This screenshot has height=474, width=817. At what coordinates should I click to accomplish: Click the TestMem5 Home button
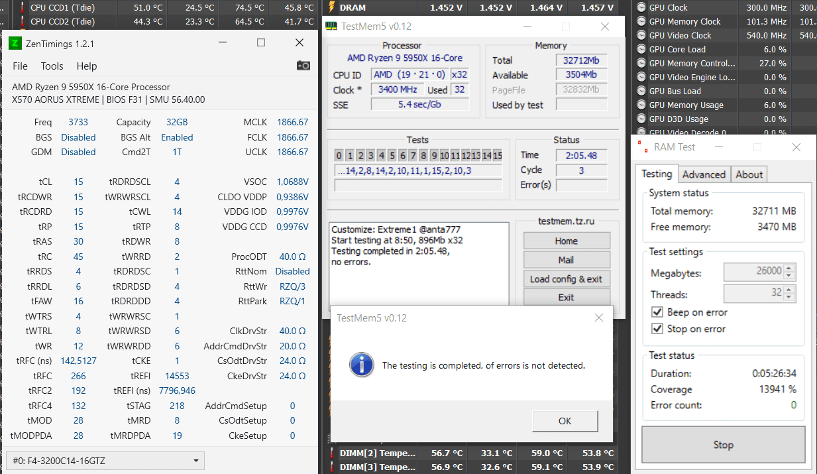[x=566, y=241]
